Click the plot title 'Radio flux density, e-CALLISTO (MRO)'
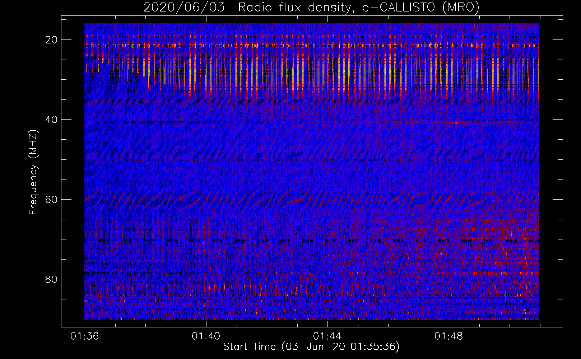 [x=358, y=7]
